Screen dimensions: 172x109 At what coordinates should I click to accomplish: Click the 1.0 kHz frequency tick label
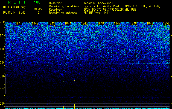2,49
